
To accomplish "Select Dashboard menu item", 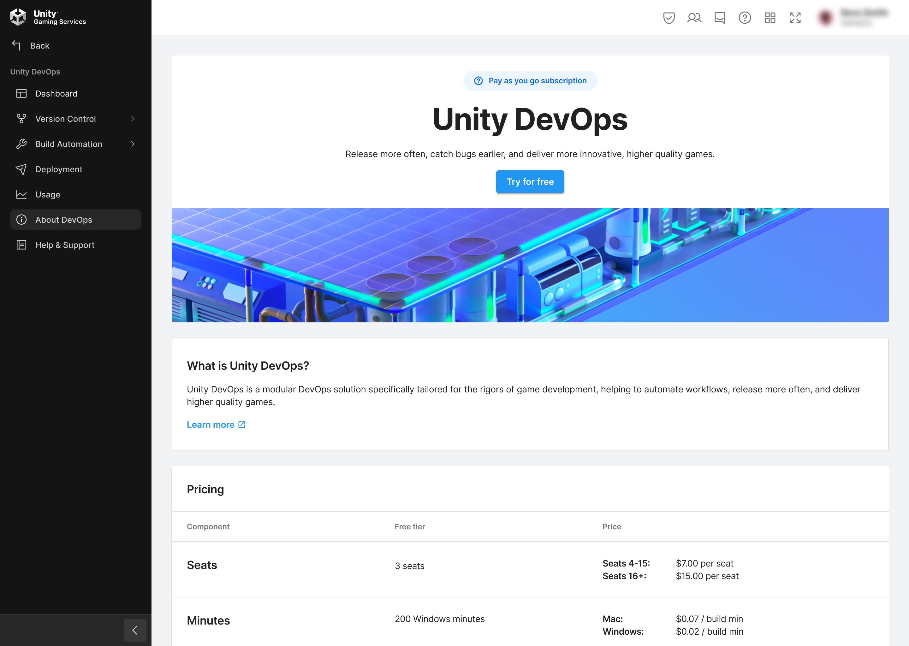I will tap(56, 93).
